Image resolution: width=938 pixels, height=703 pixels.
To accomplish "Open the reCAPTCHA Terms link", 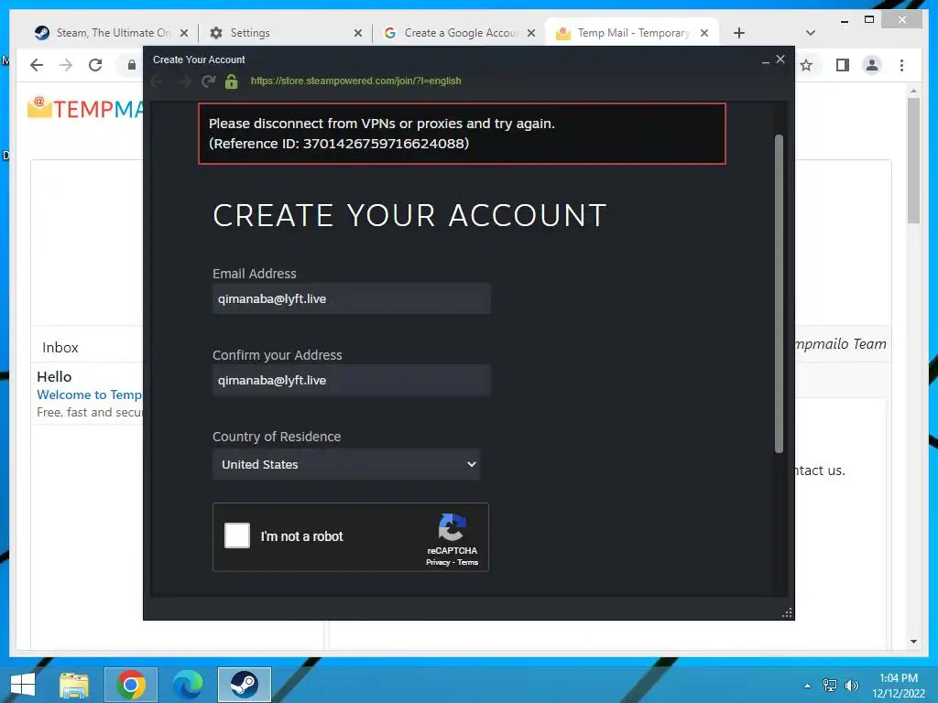I will click(x=468, y=563).
